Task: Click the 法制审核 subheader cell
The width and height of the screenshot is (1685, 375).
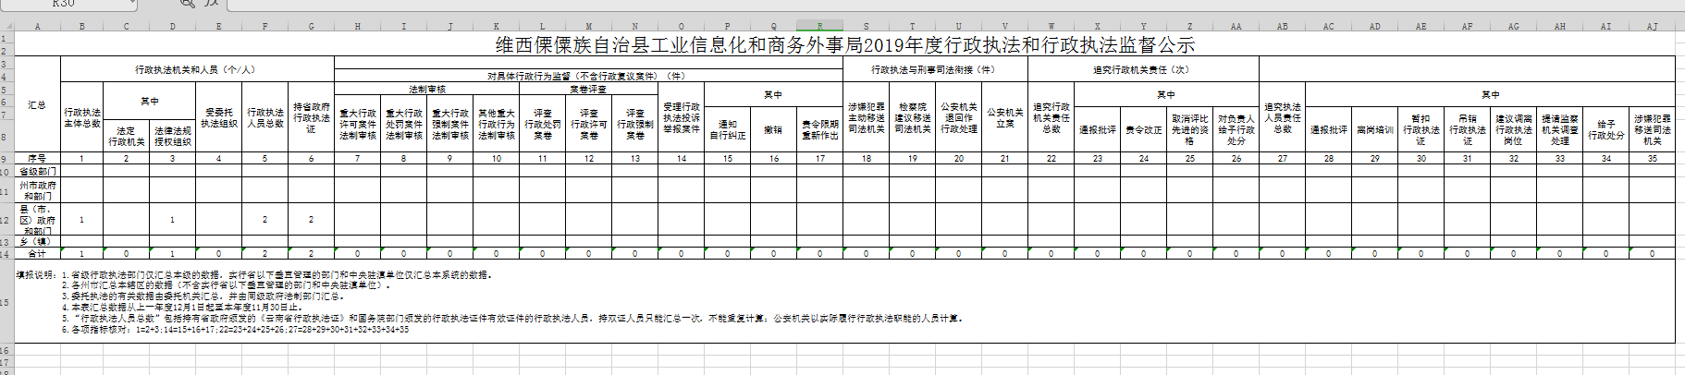Action: (x=426, y=90)
